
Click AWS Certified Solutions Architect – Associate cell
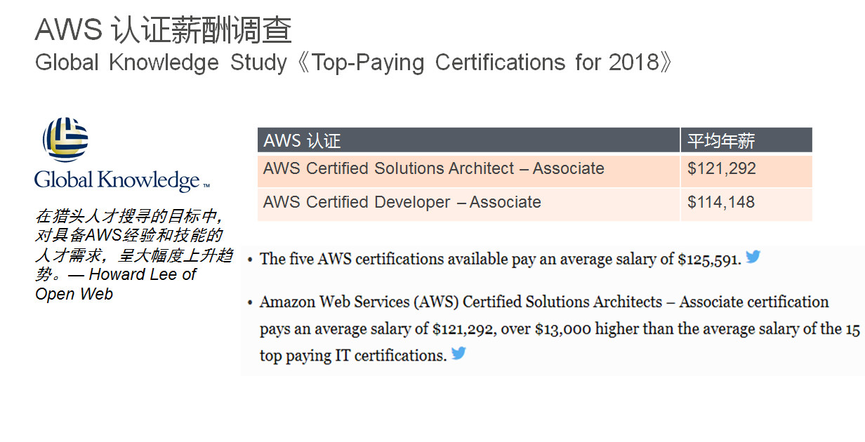(x=468, y=170)
